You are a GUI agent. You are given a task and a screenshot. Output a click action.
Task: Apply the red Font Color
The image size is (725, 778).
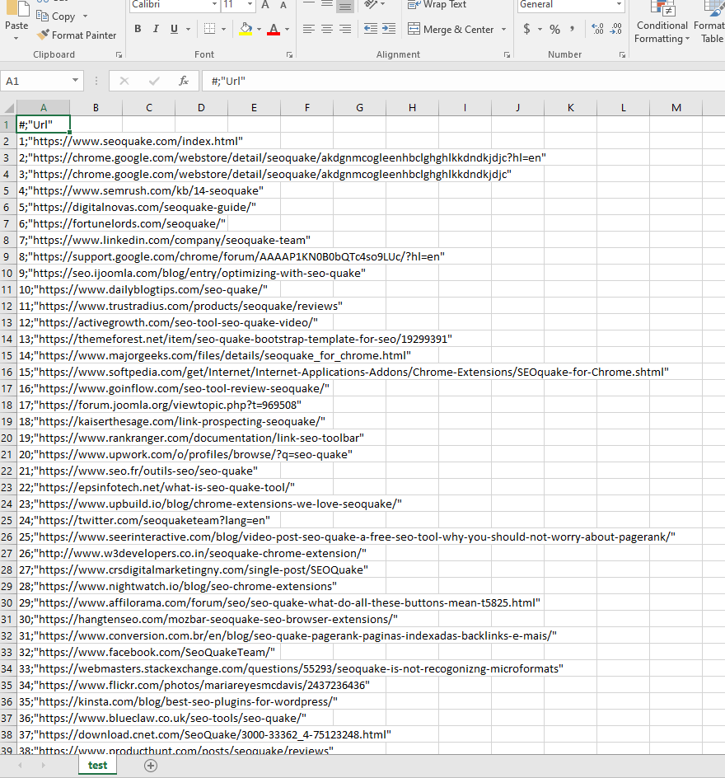(274, 30)
